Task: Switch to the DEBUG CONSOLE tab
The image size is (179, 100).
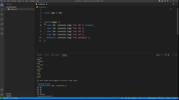Action: (x=55, y=55)
